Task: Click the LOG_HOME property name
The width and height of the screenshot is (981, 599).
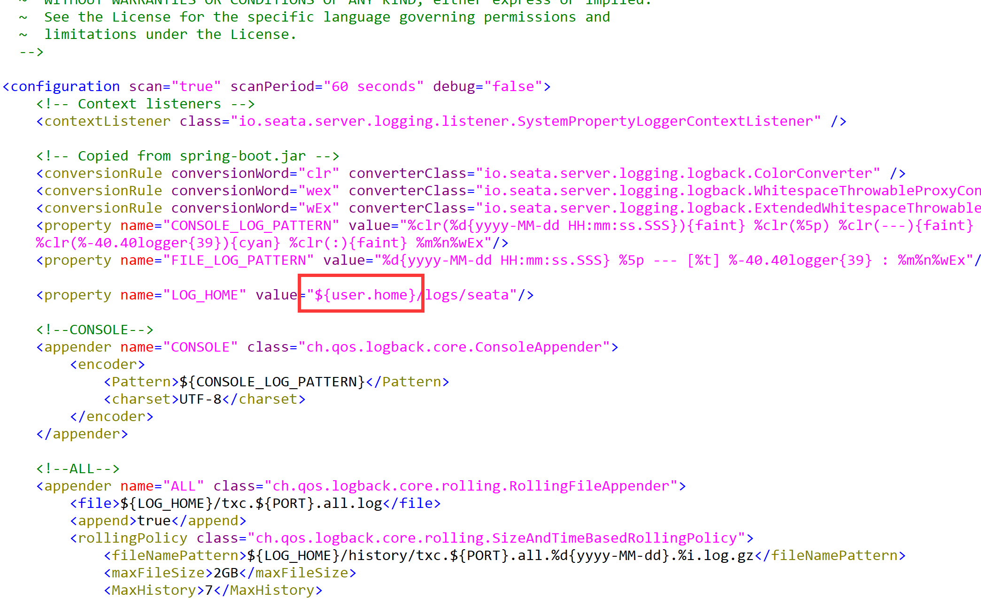Action: coord(204,295)
